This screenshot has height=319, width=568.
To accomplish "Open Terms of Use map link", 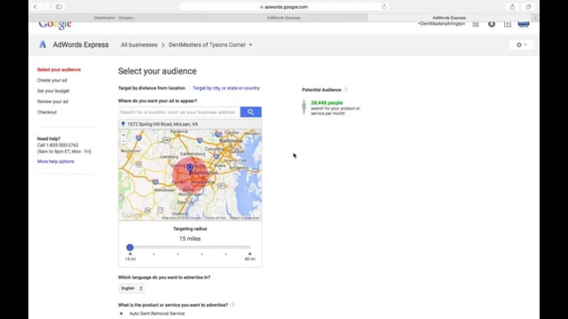I will pyautogui.click(x=215, y=218).
